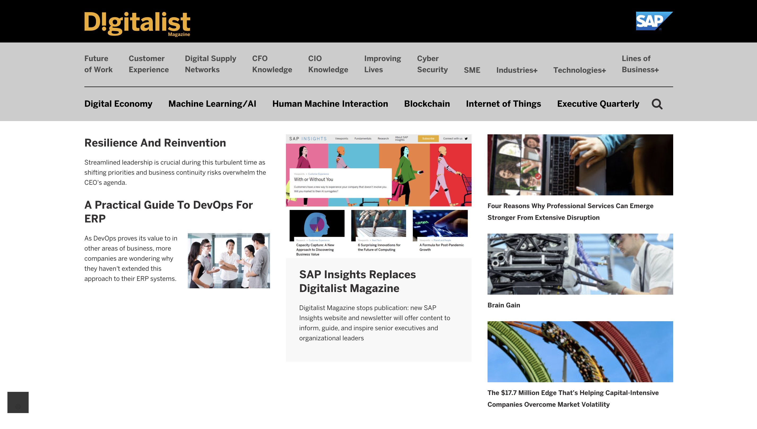This screenshot has height=429, width=757.
Task: Open Customer Experience menu item
Action: (149, 64)
